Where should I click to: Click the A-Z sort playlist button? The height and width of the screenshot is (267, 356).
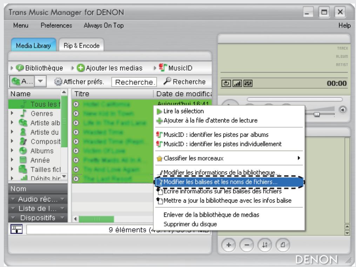(265, 245)
